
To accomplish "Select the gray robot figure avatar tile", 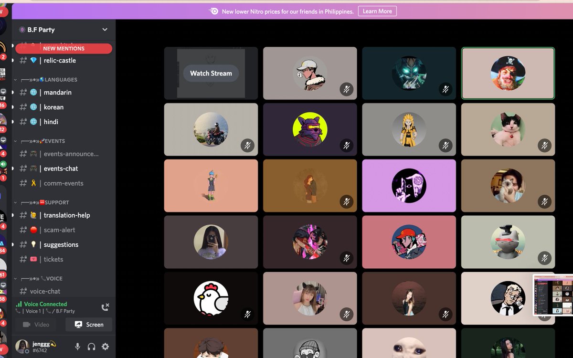I will (508, 242).
